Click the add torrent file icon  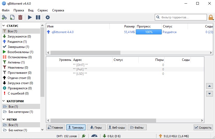[x=12, y=17]
